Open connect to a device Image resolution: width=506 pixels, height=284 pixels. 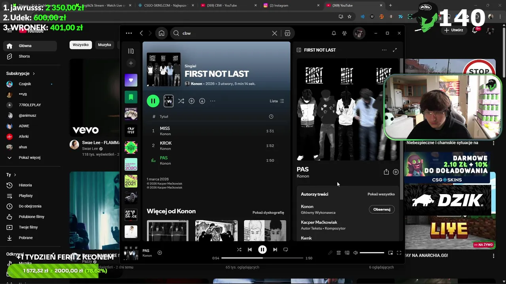tap(347, 253)
